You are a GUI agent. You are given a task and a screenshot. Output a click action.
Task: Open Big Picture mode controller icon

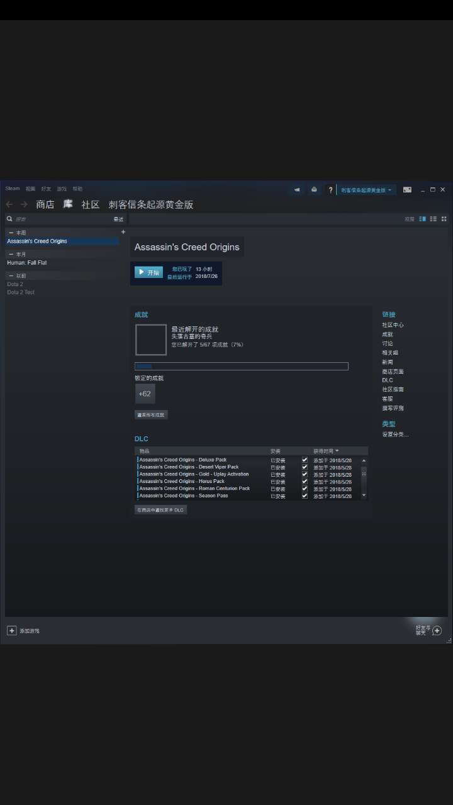tap(407, 189)
